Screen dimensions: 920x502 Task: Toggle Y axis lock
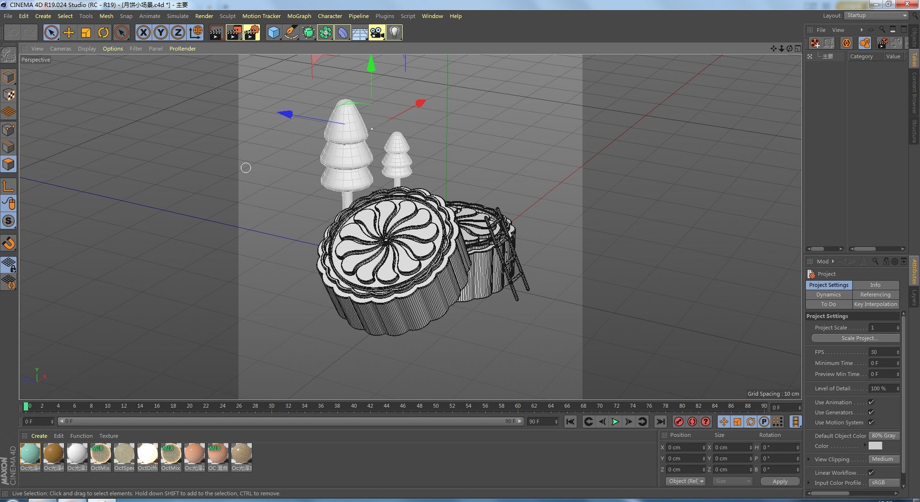[161, 33]
